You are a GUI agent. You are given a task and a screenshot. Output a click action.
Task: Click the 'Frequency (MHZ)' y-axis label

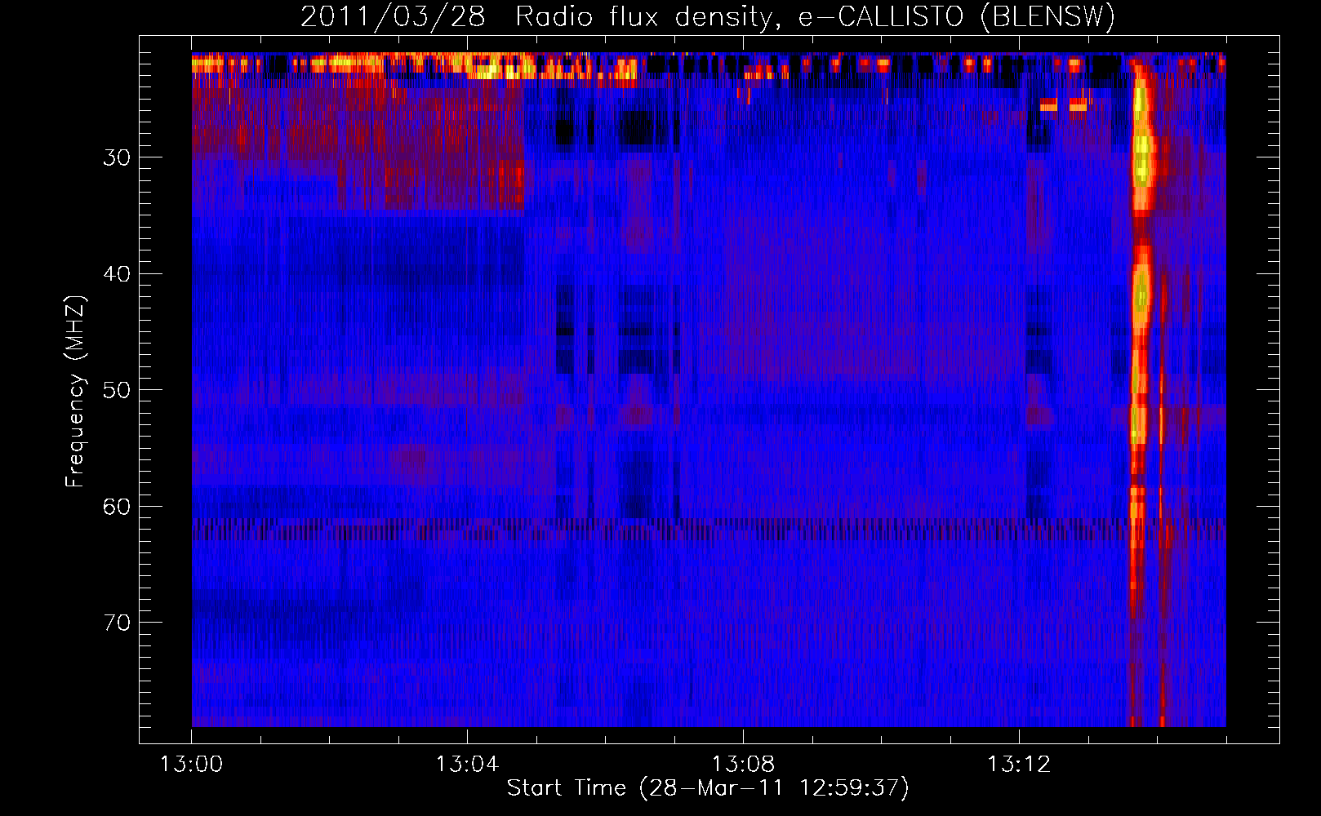[75, 392]
